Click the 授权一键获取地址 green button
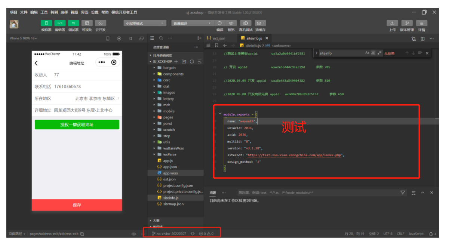452x241 pixels. pos(77,124)
